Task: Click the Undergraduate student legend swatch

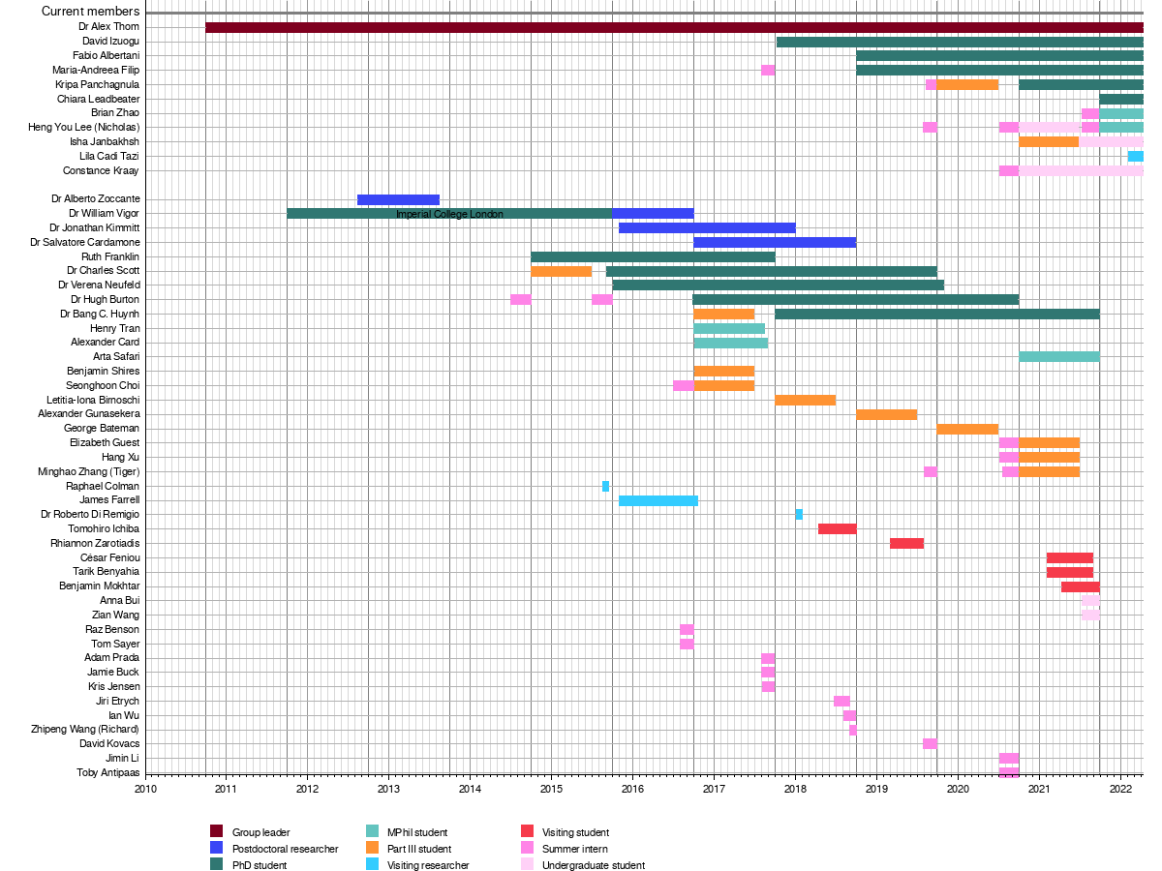Action: (x=528, y=865)
